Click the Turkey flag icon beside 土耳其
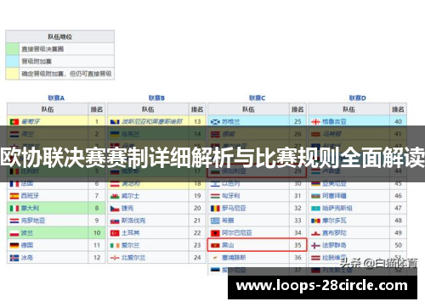 click(115, 233)
